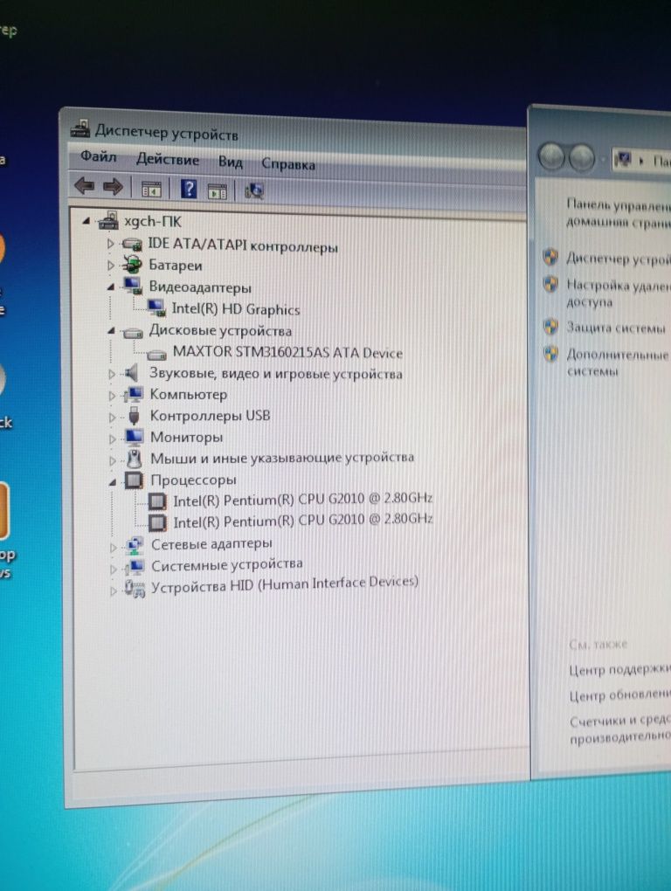
Task: Select Intel(R) HD Graphics entry
Action: click(x=236, y=309)
